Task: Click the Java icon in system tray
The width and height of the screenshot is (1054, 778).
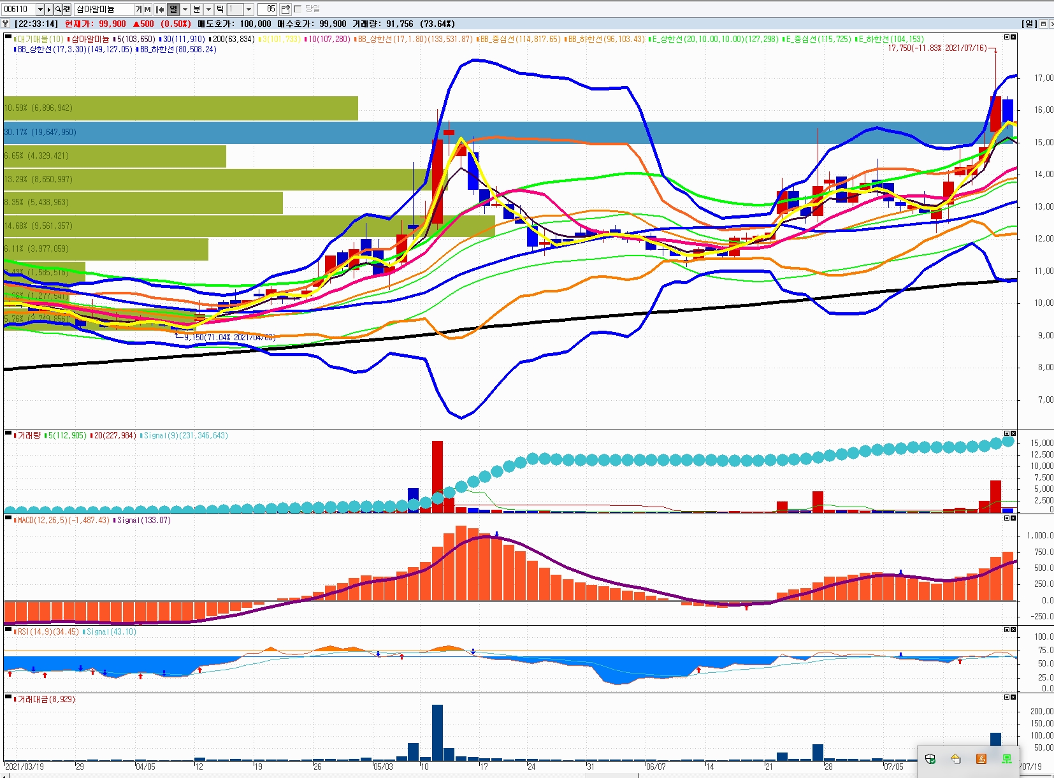Action: click(x=981, y=758)
